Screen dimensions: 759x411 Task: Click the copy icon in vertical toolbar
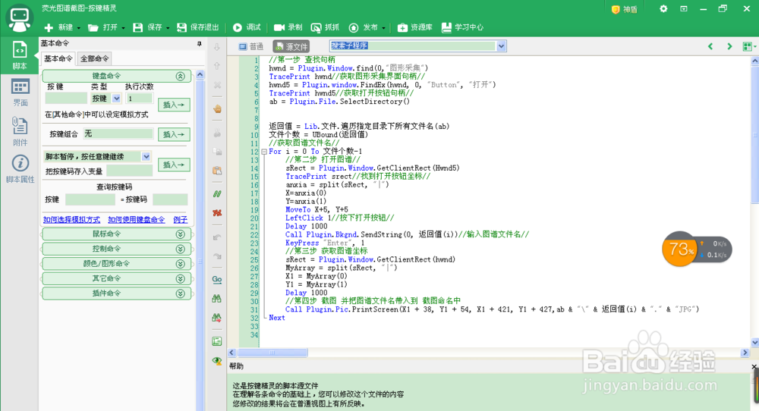point(217,152)
